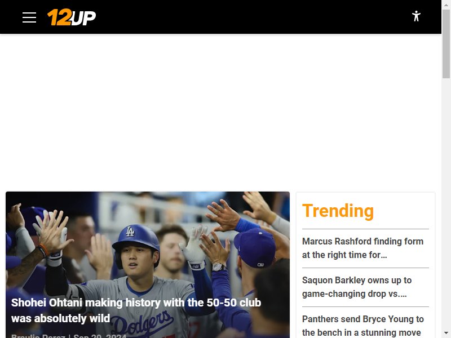Open the Shohei Ohtani 50-50 club headline
The height and width of the screenshot is (338, 451).
pyautogui.click(x=136, y=310)
